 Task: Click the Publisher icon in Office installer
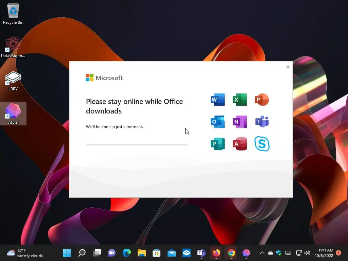pyautogui.click(x=217, y=144)
